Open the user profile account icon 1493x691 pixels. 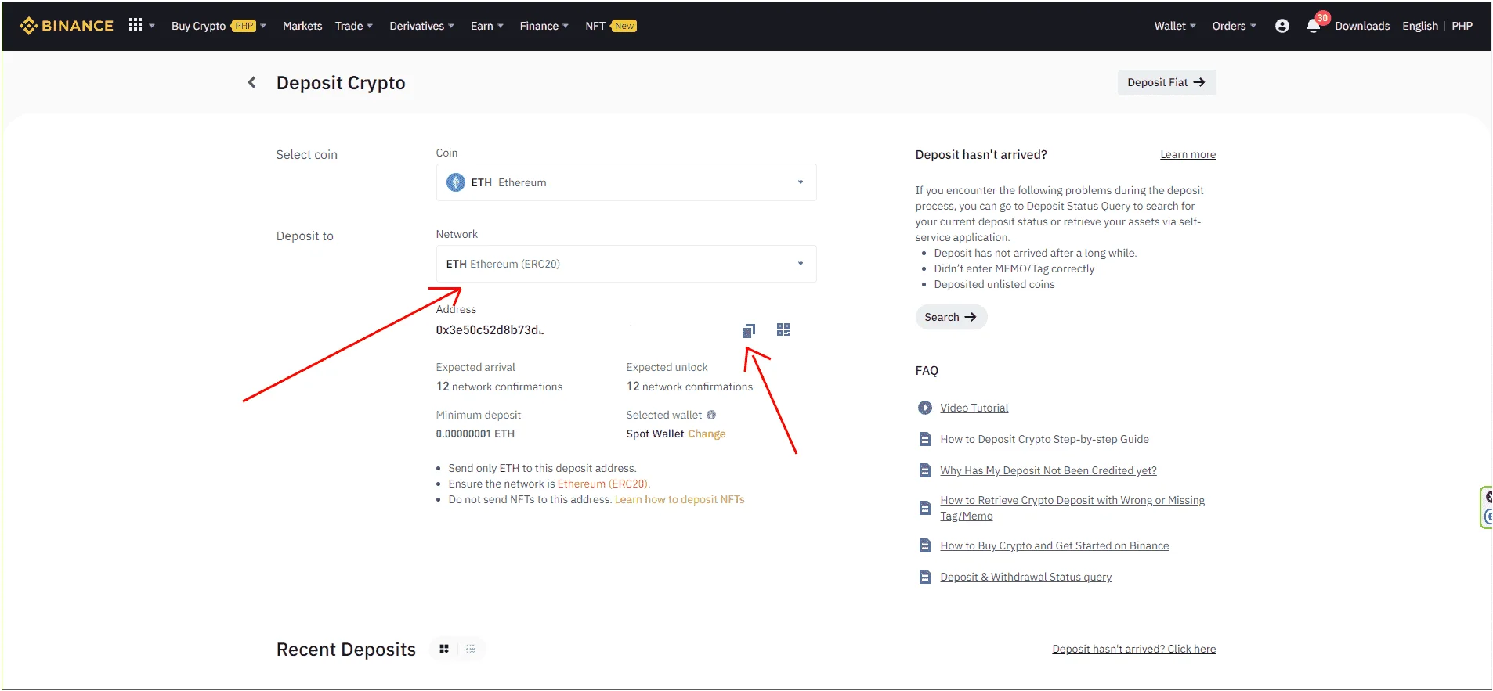pos(1282,26)
